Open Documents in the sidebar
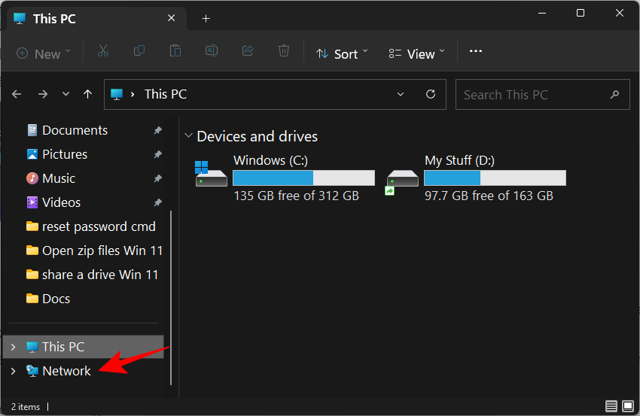 (75, 130)
